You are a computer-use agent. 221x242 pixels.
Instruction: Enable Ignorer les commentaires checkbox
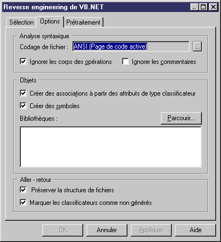point(125,62)
